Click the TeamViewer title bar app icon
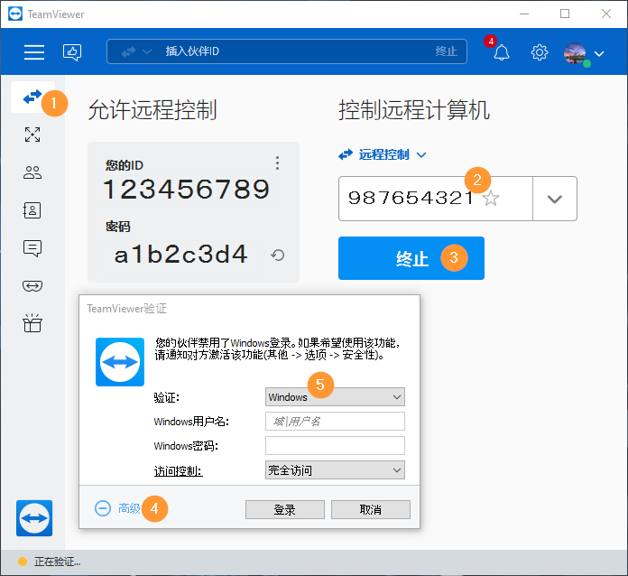 click(x=15, y=14)
